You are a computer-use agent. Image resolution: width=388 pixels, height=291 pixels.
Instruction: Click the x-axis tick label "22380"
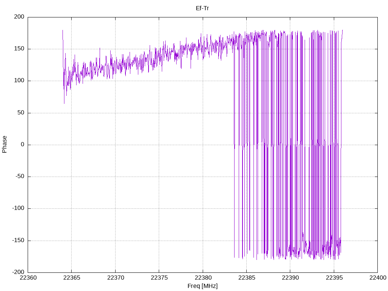pyautogui.click(x=203, y=278)
